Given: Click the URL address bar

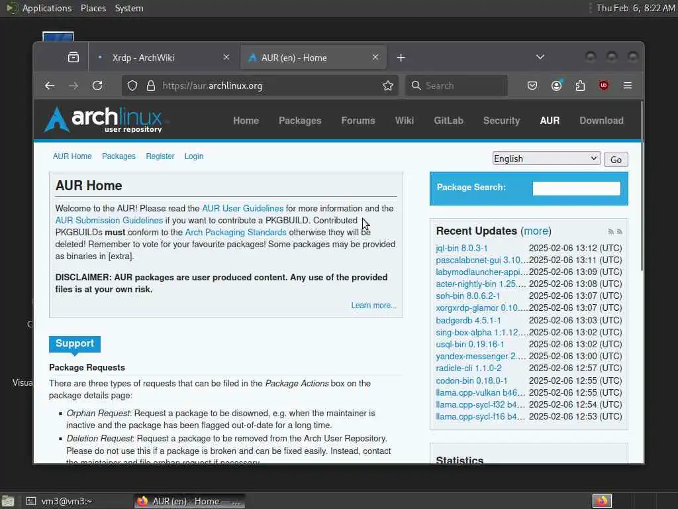Looking at the screenshot, I should point(260,85).
